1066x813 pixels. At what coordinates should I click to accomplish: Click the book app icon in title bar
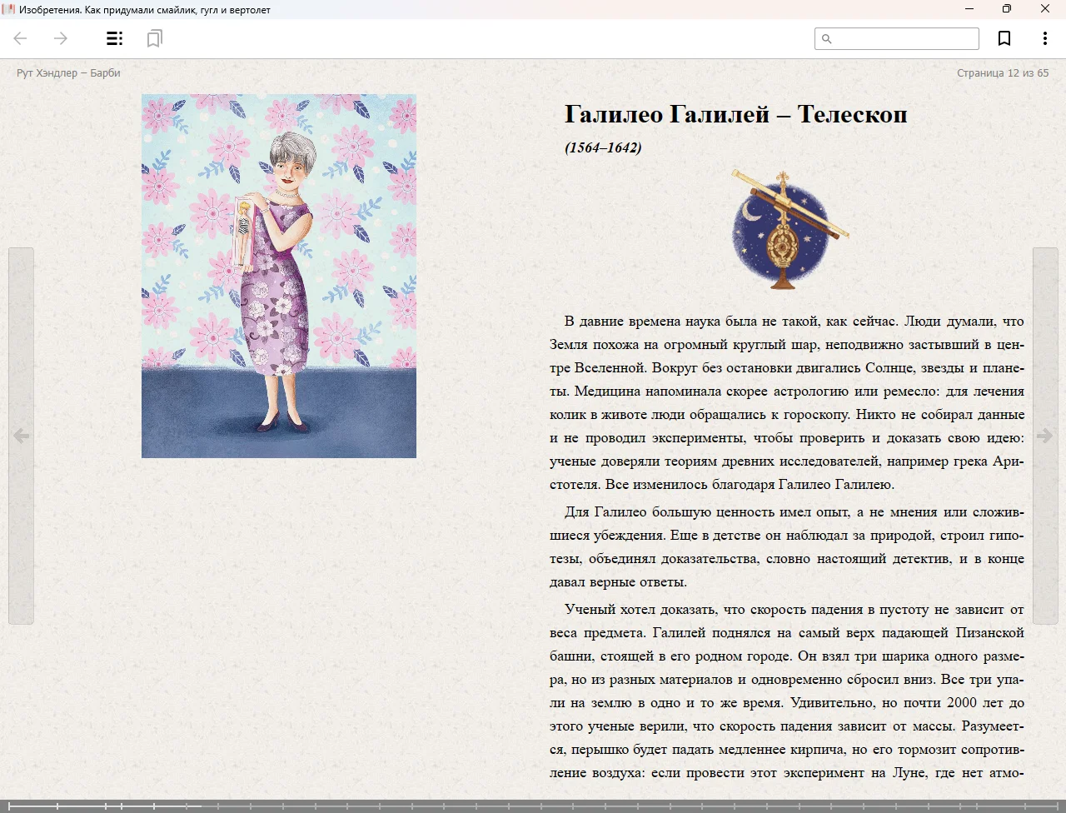pyautogui.click(x=9, y=9)
